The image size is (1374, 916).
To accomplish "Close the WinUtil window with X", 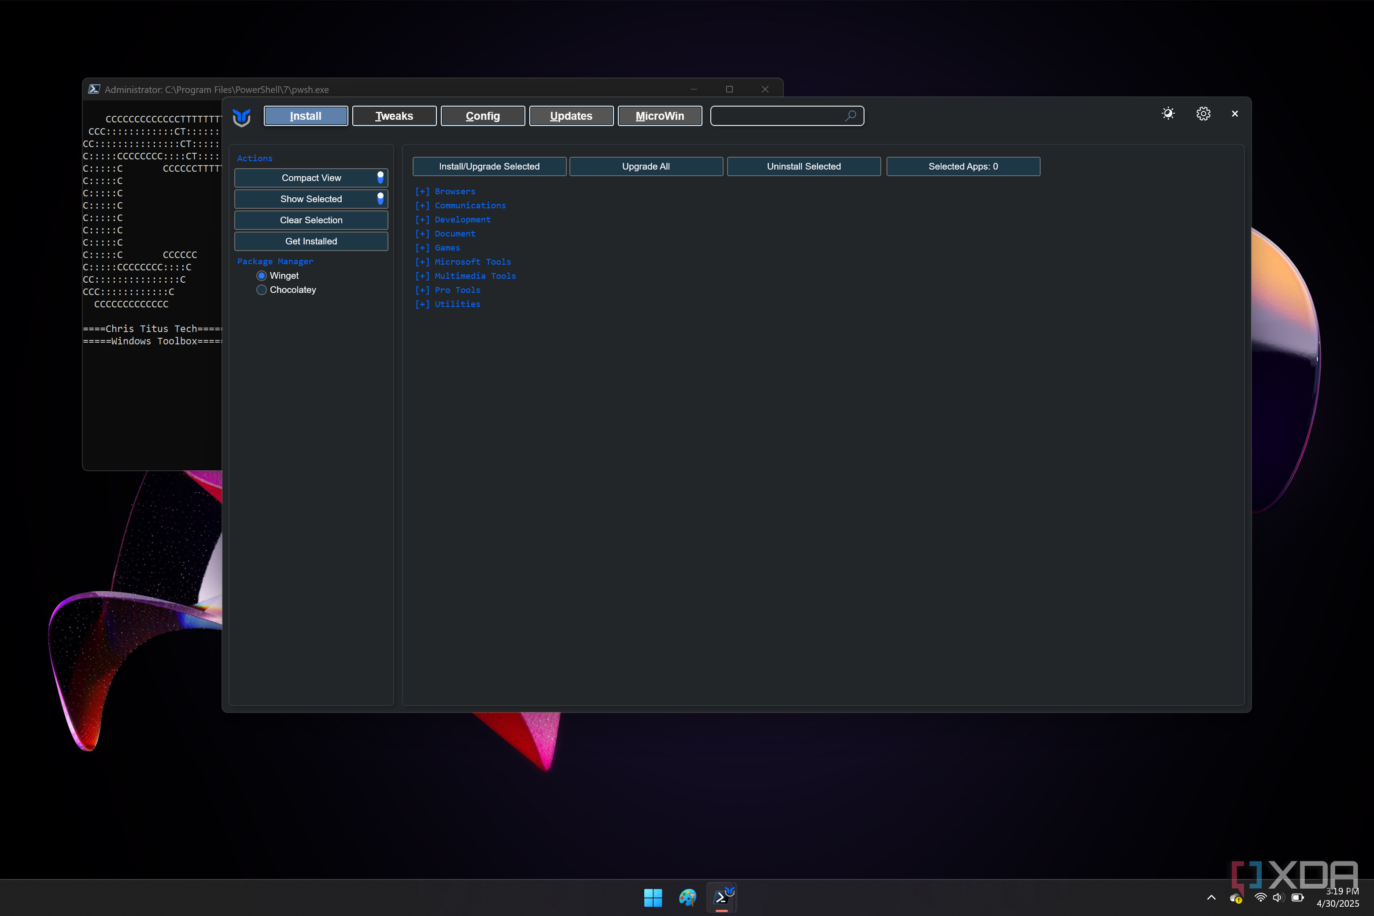I will (1234, 114).
